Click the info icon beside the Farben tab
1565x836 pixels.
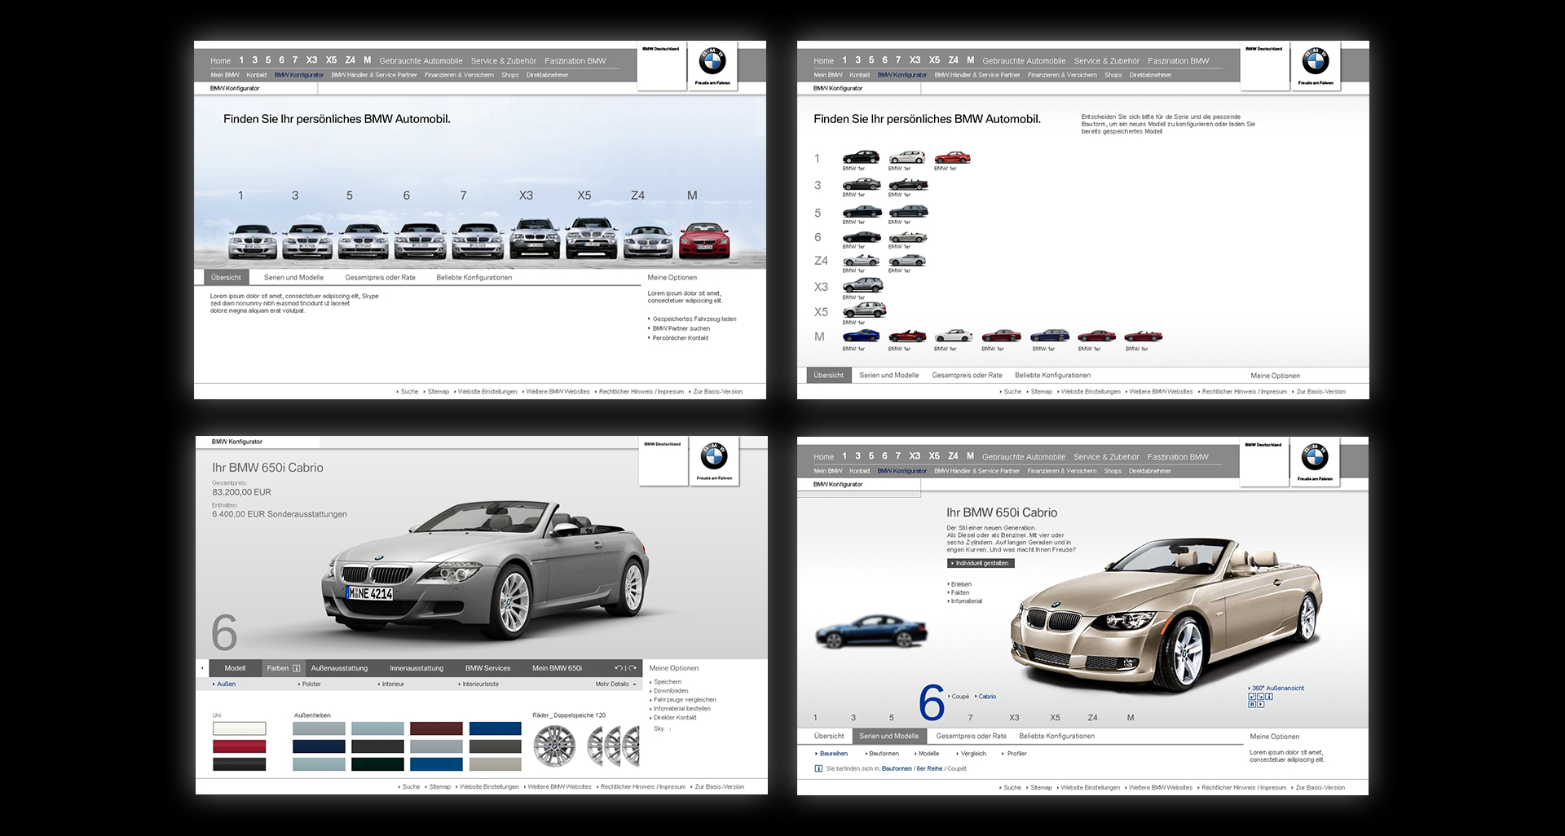(x=297, y=668)
